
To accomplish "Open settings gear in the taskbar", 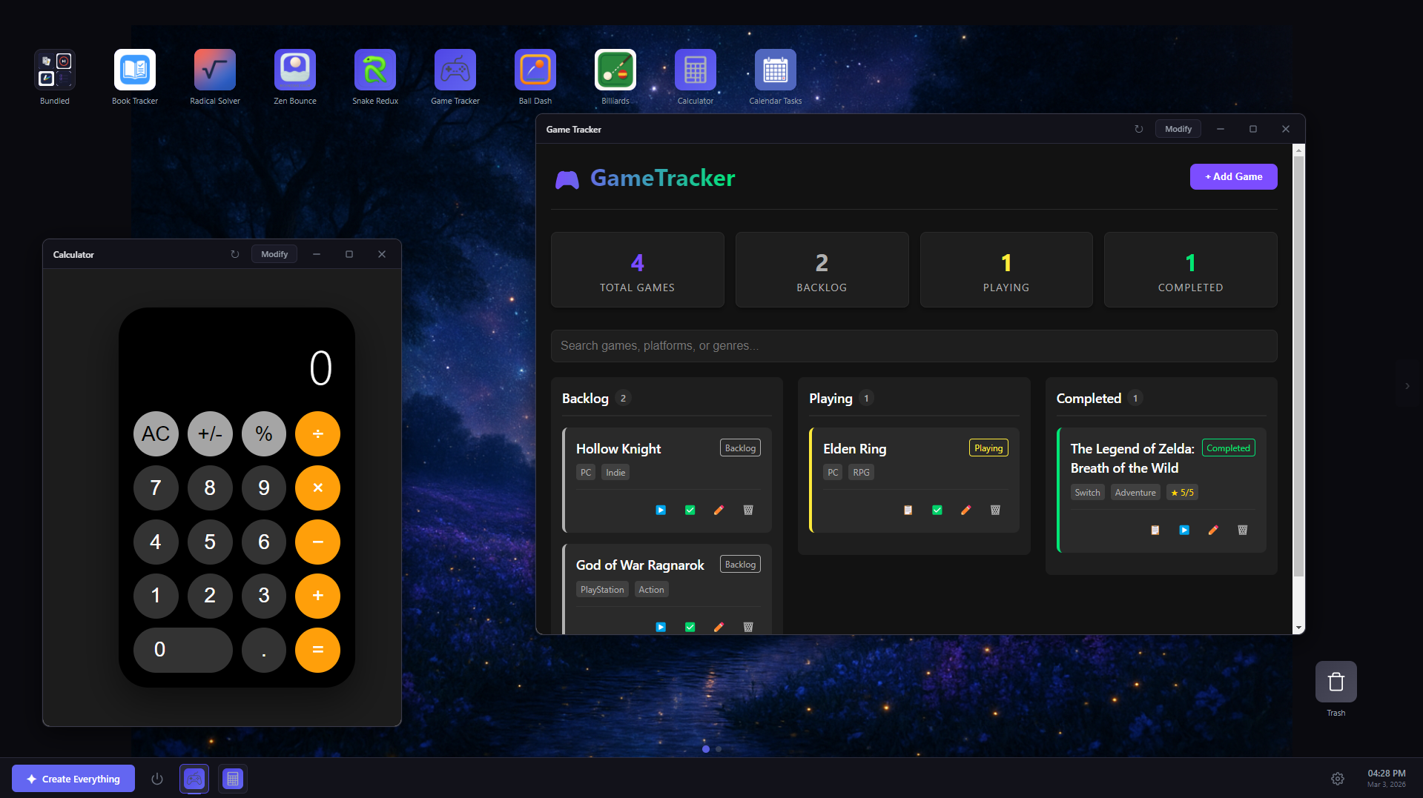I will [x=1338, y=779].
